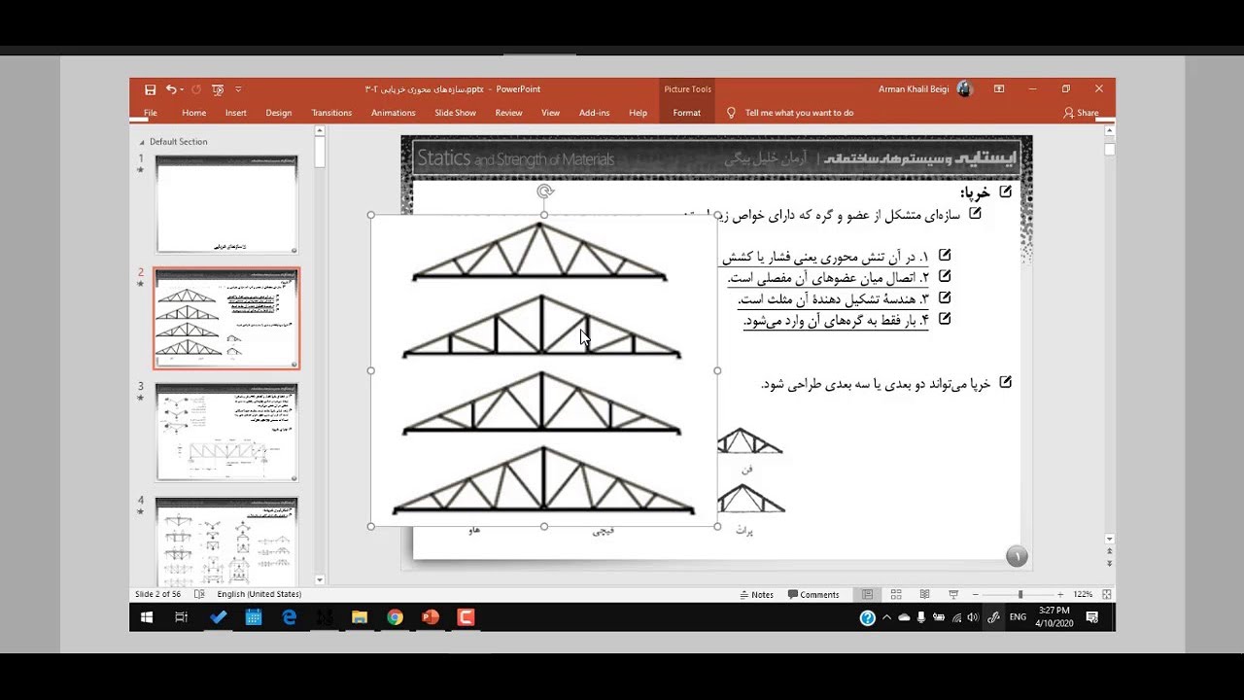Switch to Normal view icon
This screenshot has width=1244, height=700.
click(867, 594)
